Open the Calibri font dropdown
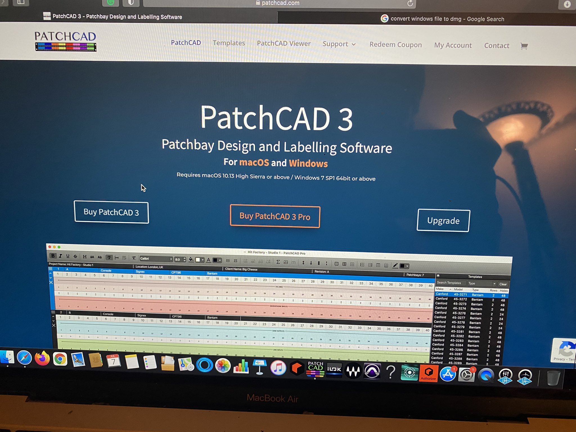 coord(156,258)
